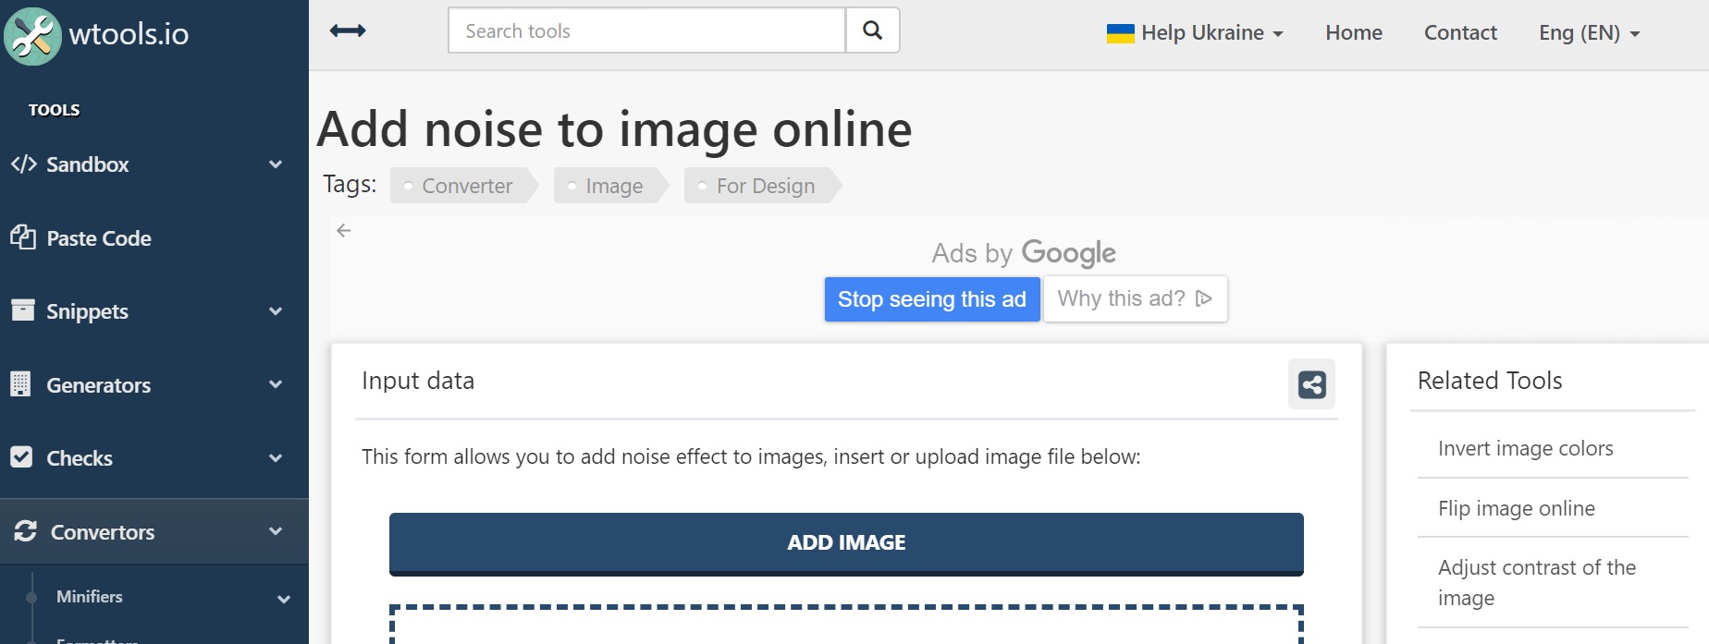The image size is (1709, 644).
Task: Focus the Search tools input field
Action: pos(647,30)
